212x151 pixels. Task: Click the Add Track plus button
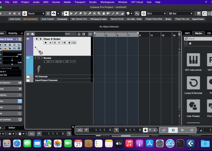(28, 34)
